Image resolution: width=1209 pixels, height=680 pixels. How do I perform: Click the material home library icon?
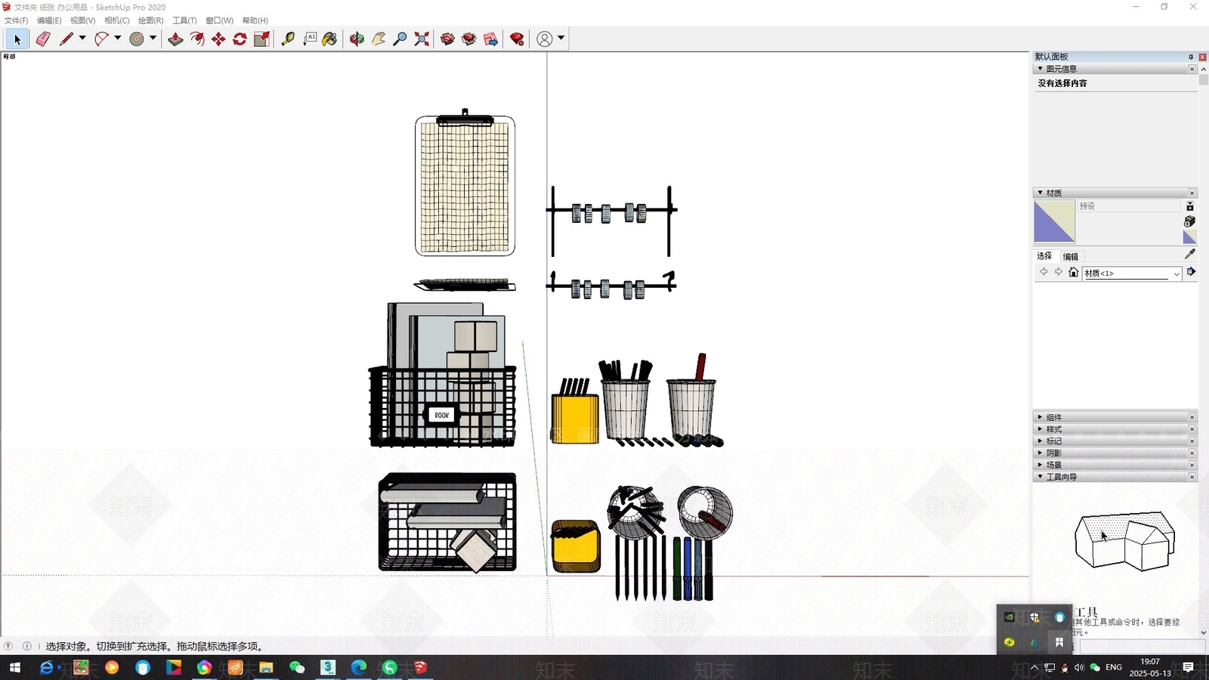[1073, 272]
